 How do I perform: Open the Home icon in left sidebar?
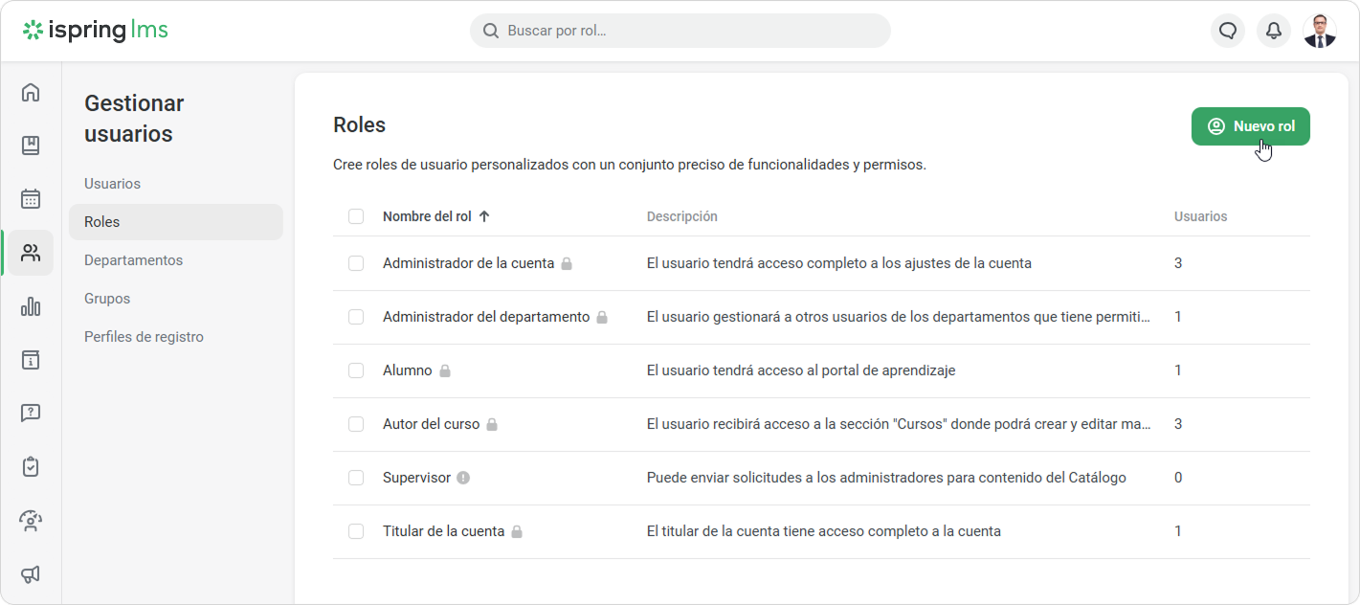(31, 93)
